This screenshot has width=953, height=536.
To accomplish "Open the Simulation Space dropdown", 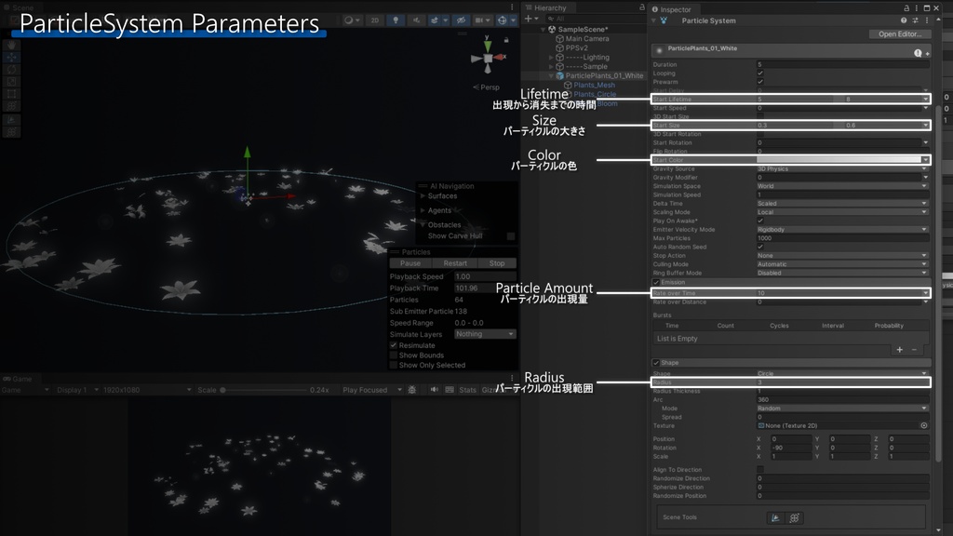I will [842, 186].
